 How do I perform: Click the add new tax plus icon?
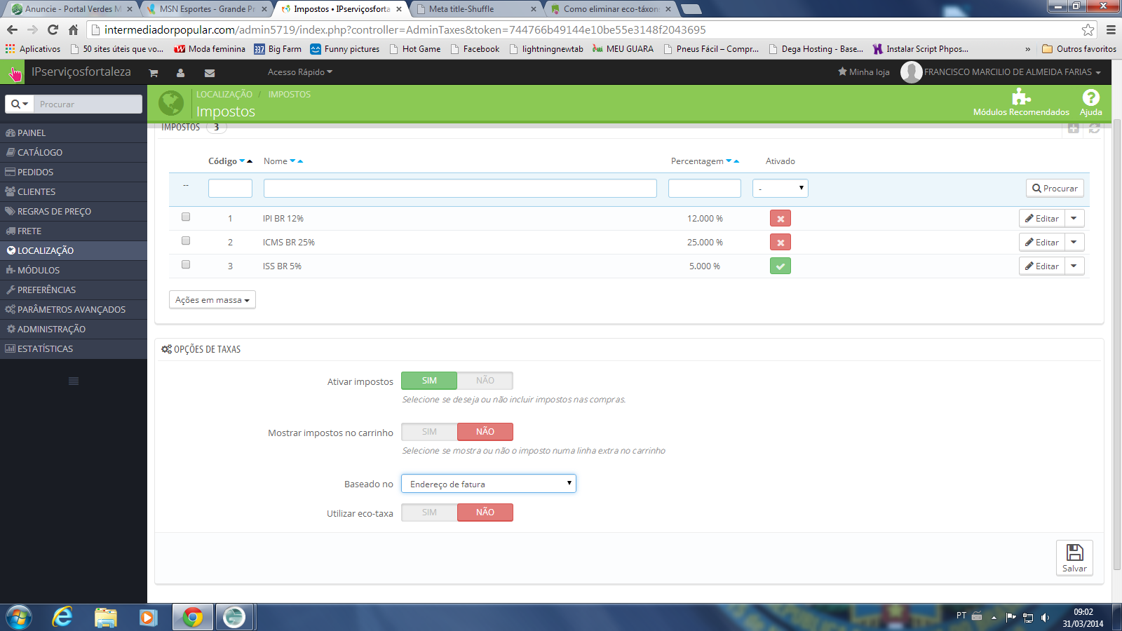[1073, 128]
